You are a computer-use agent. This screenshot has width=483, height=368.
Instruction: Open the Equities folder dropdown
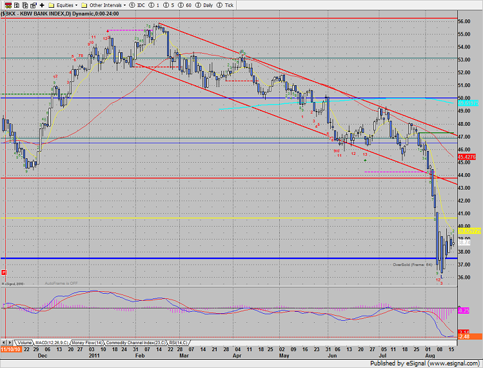pyautogui.click(x=63, y=5)
